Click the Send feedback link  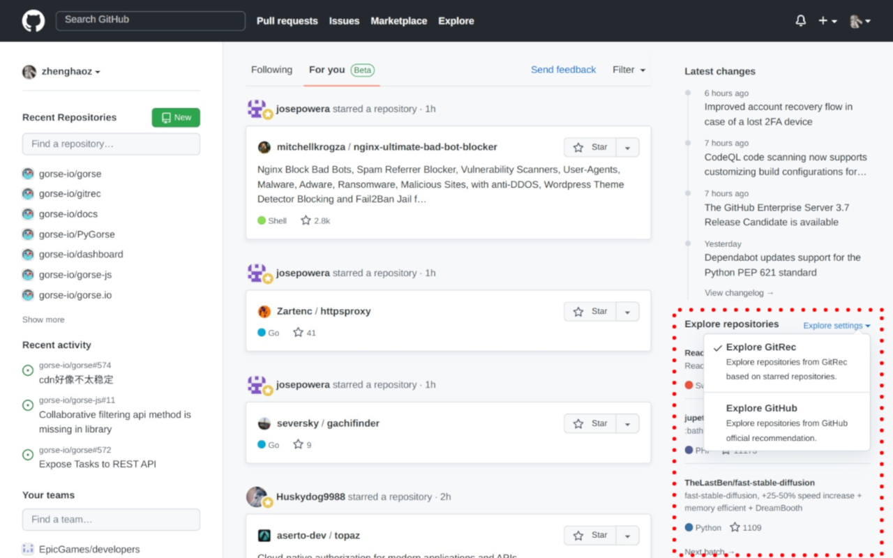[x=563, y=70]
